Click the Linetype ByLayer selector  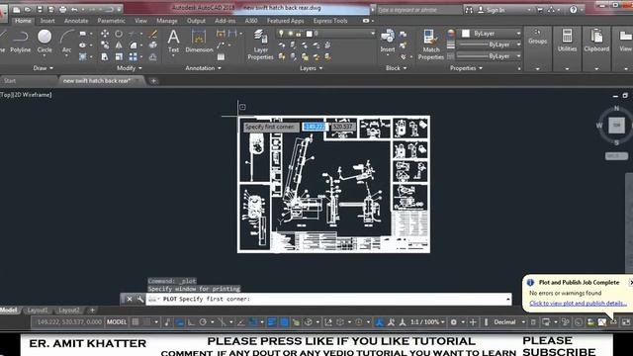pyautogui.click(x=489, y=56)
